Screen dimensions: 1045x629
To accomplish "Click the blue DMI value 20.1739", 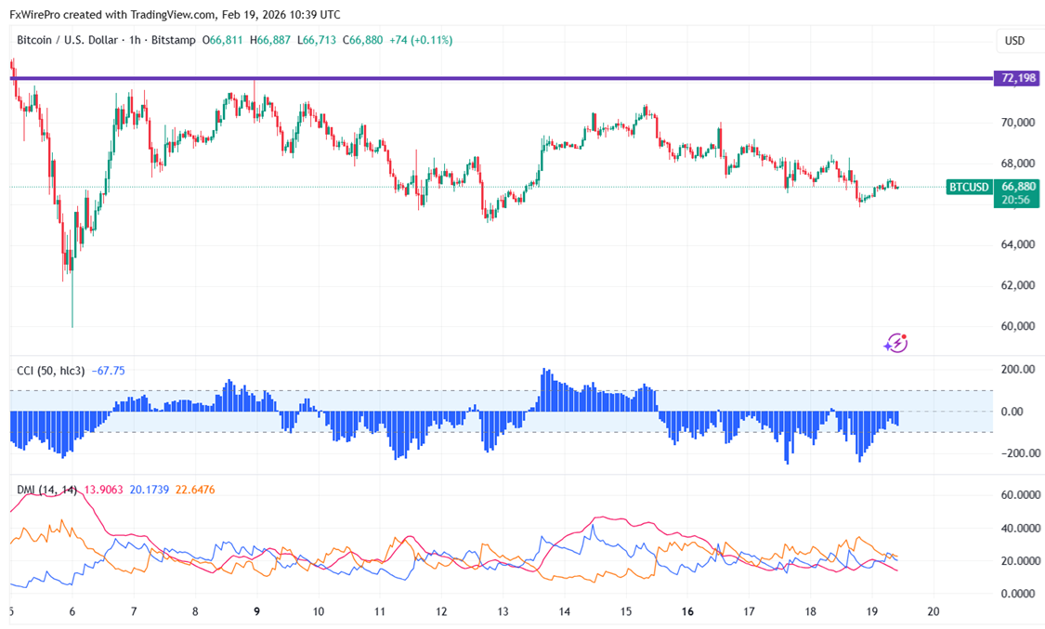I will coord(150,490).
